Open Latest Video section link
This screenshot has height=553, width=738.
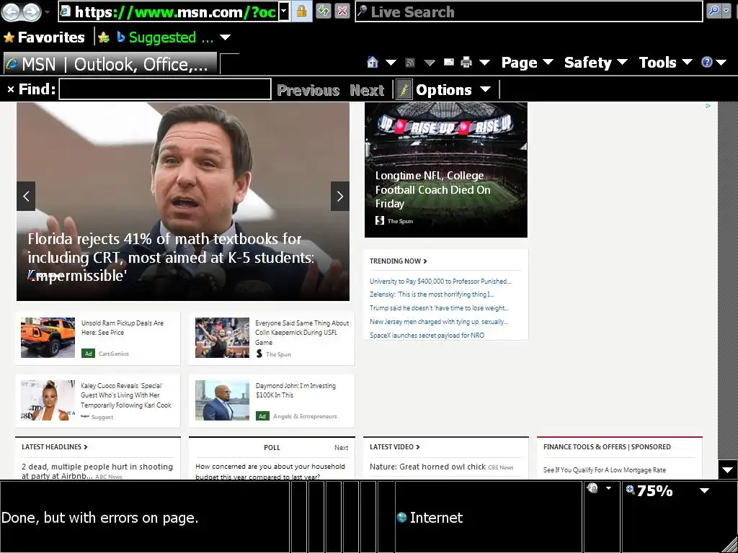tap(394, 446)
